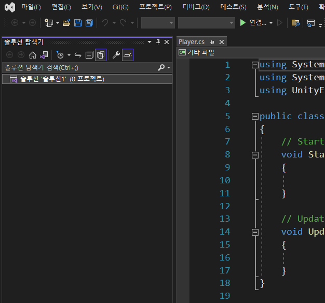Collapse the public class code block
The image size is (325, 303).
(x=254, y=116)
